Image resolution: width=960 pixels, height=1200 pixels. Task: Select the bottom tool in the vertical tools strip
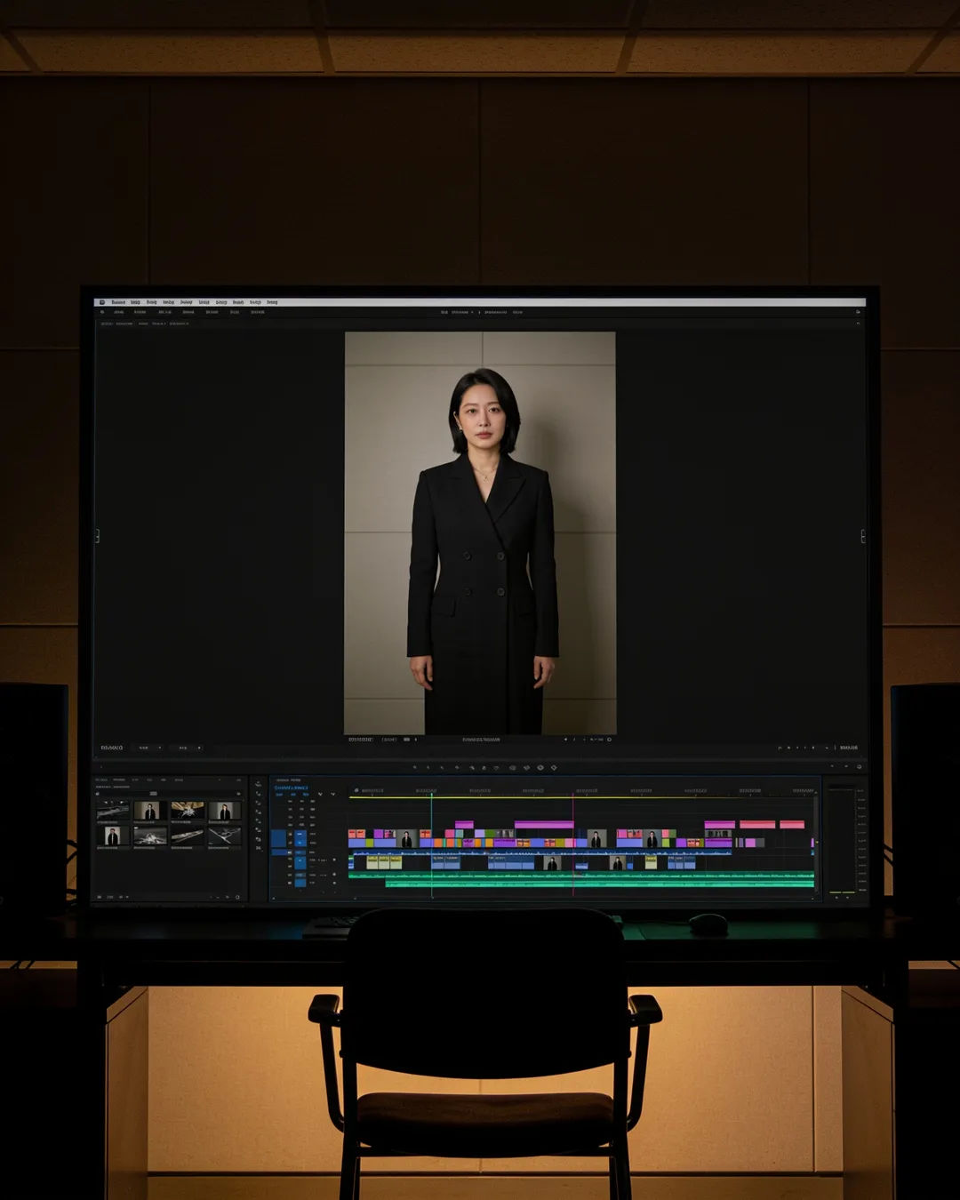259,848
